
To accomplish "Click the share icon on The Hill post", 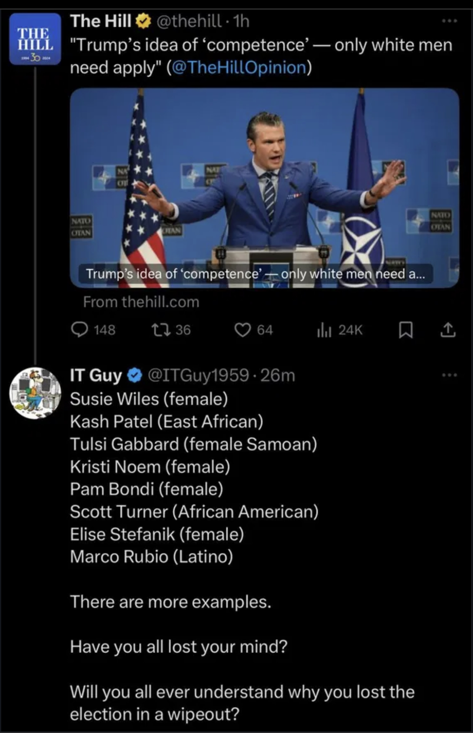I will point(448,330).
